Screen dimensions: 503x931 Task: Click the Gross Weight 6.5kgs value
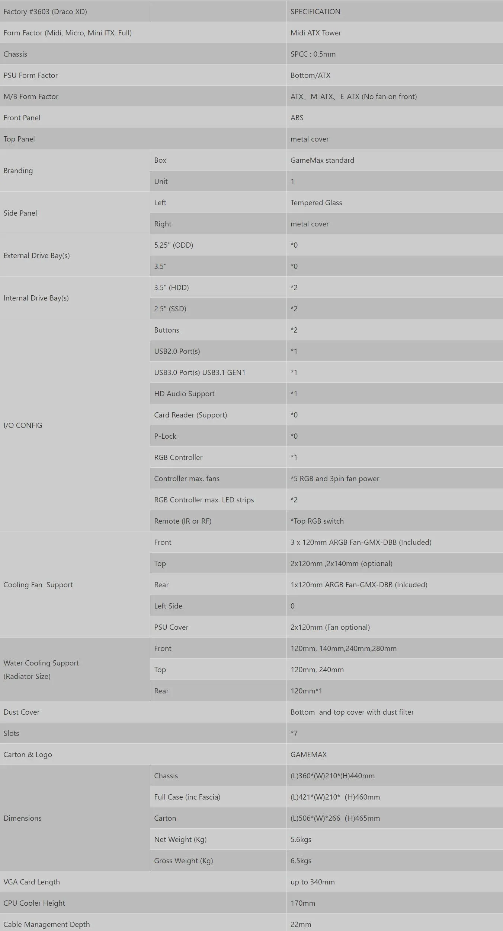[x=301, y=861]
